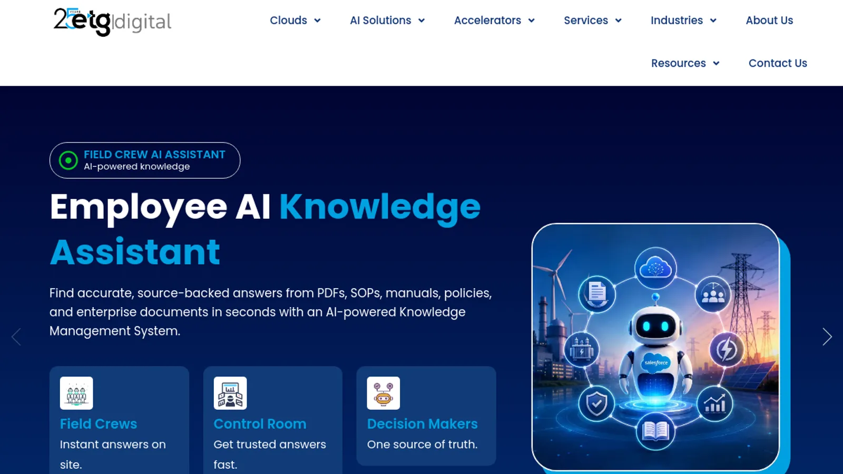
Task: Expand the Services dropdown arrow
Action: 619,21
